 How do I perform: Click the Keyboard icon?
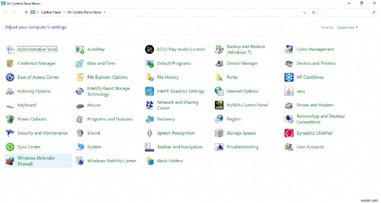tap(10, 106)
